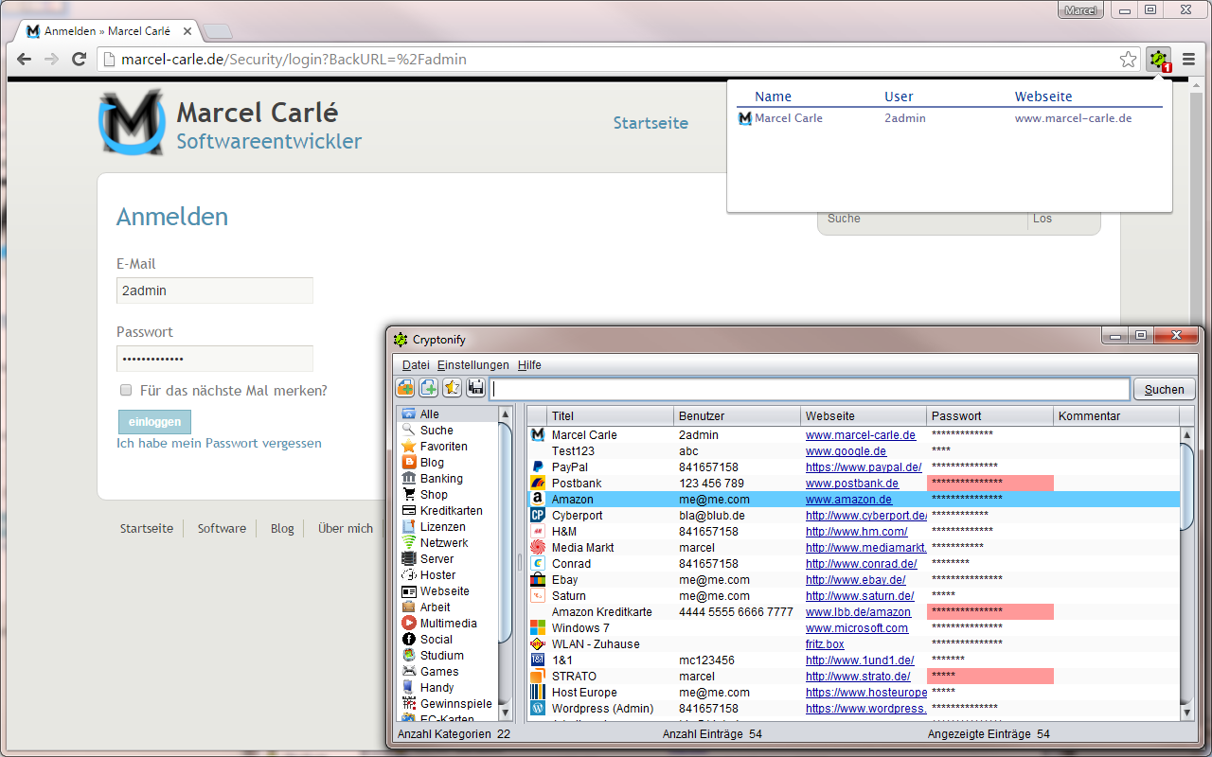
Task: Click the category list scroll-down arrow
Action: click(505, 712)
